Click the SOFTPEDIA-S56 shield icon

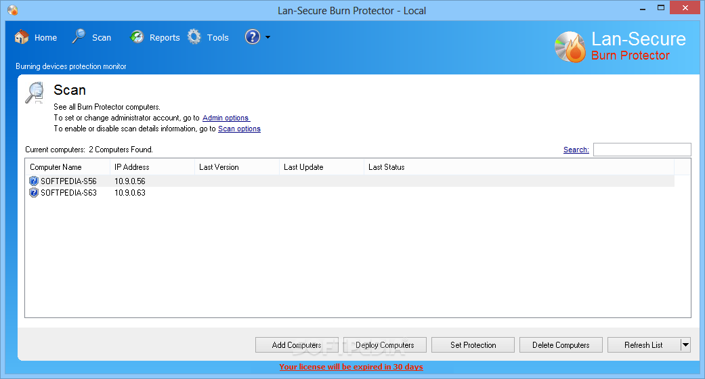click(34, 181)
